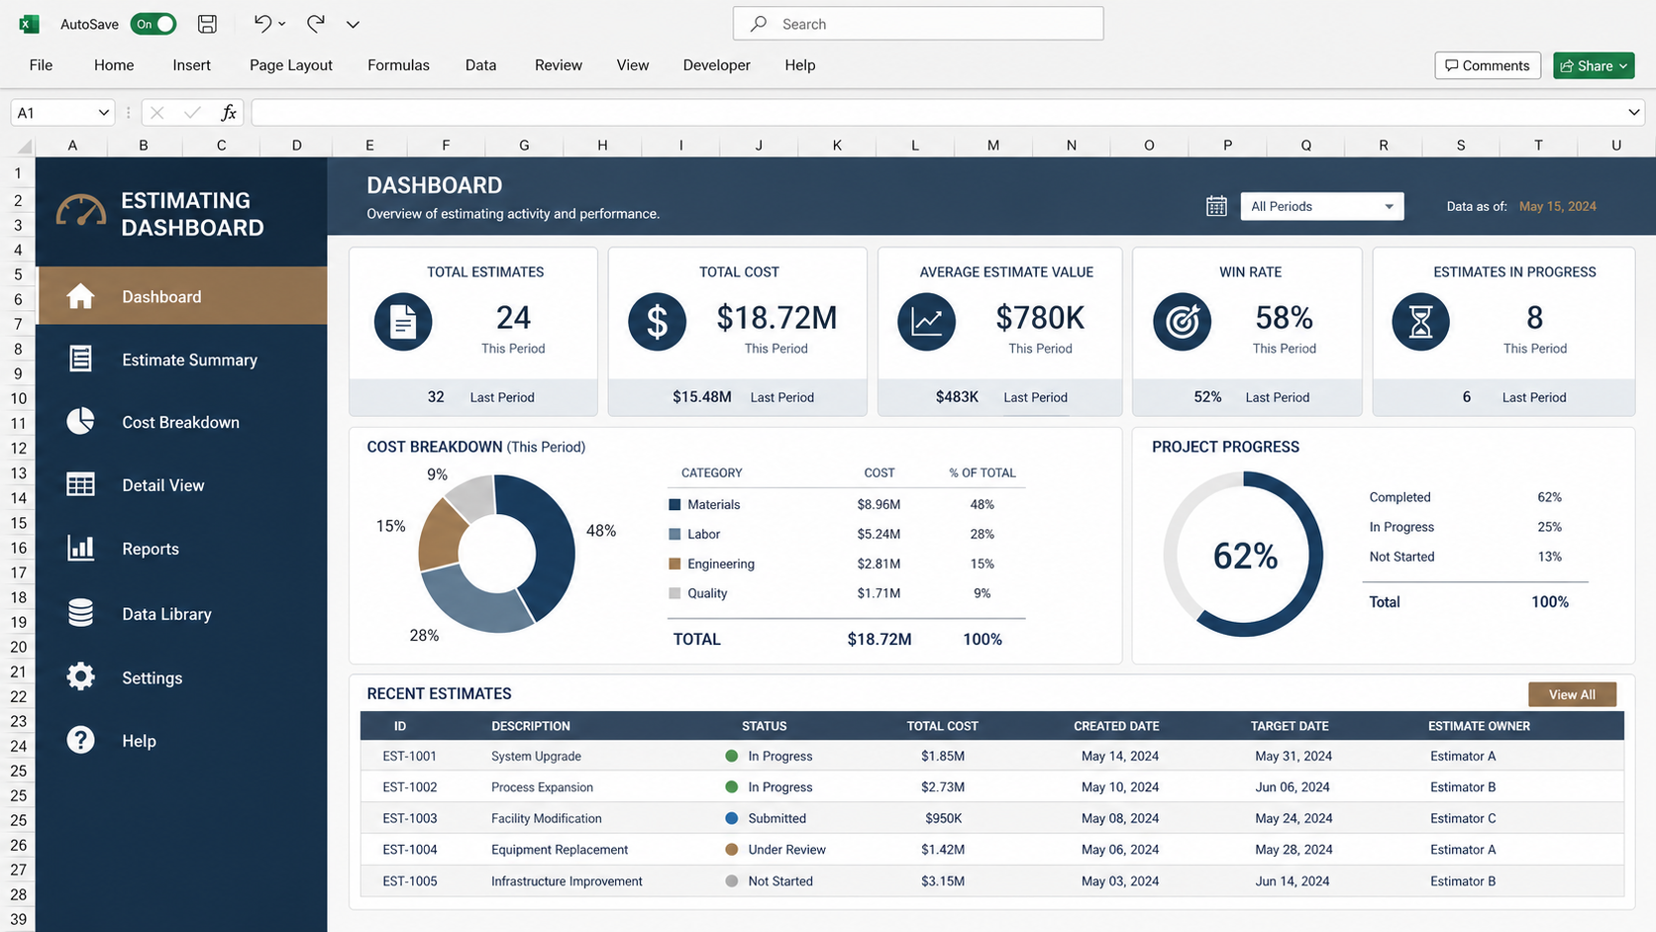Screen dimensions: 1656x932
Task: Click the Label slice swatch for Labor
Action: point(674,534)
